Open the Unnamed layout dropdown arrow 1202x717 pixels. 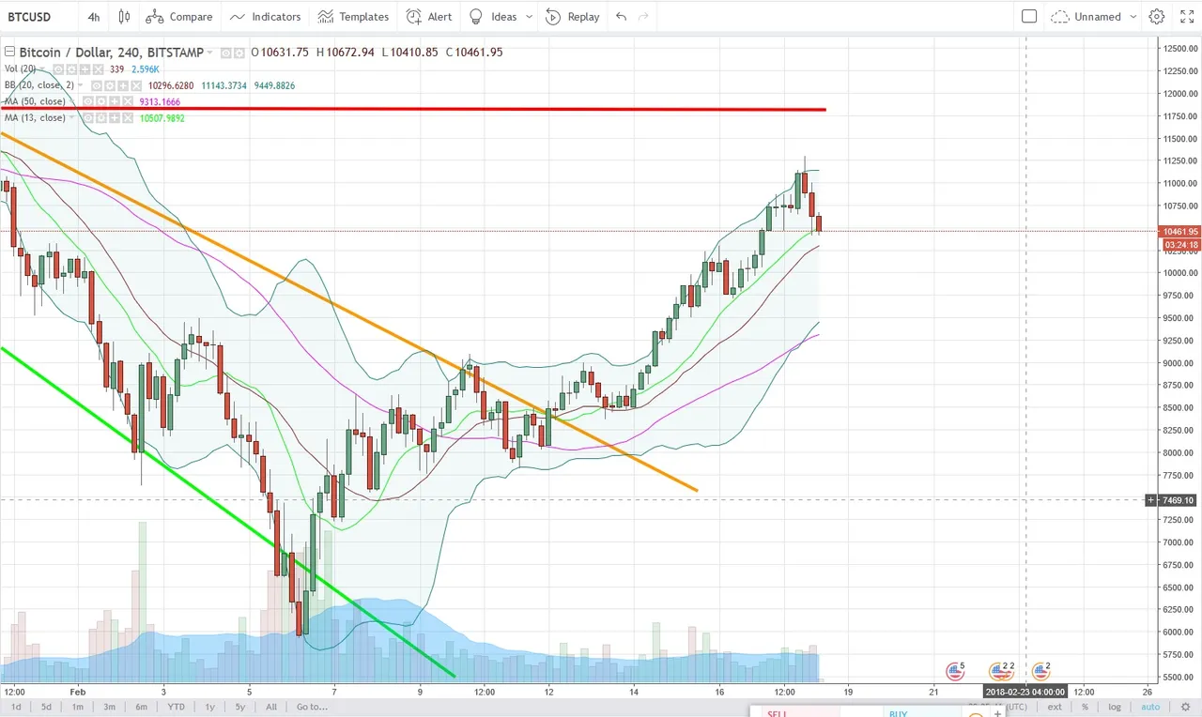1134,16
